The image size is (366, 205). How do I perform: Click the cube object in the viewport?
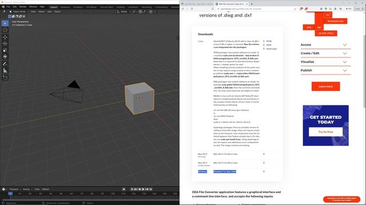pos(140,98)
